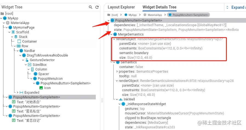Click the Expand all button
246x130 pixels.
[x=236, y=7]
